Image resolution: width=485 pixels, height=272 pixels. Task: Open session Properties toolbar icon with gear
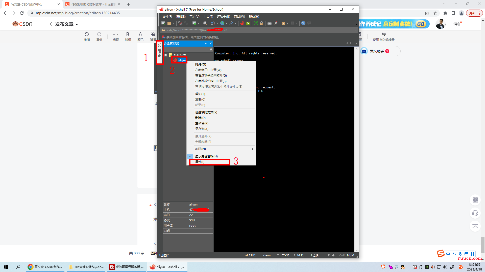194,23
